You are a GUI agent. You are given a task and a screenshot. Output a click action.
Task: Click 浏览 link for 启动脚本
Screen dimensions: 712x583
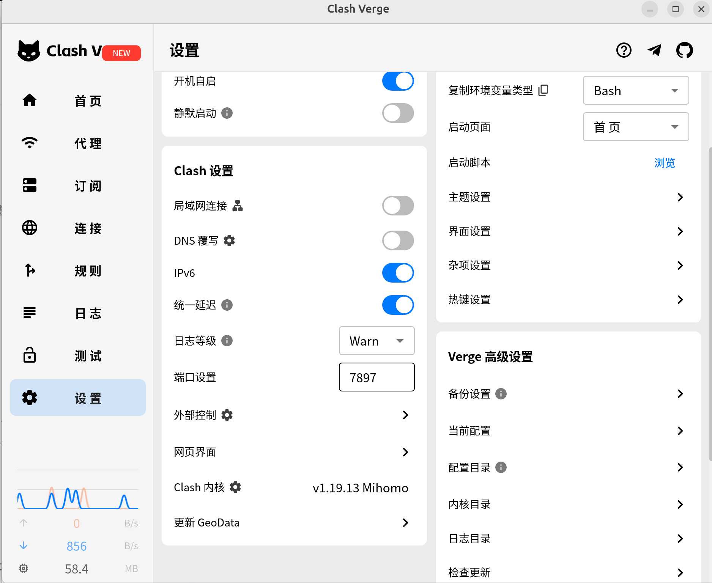665,163
